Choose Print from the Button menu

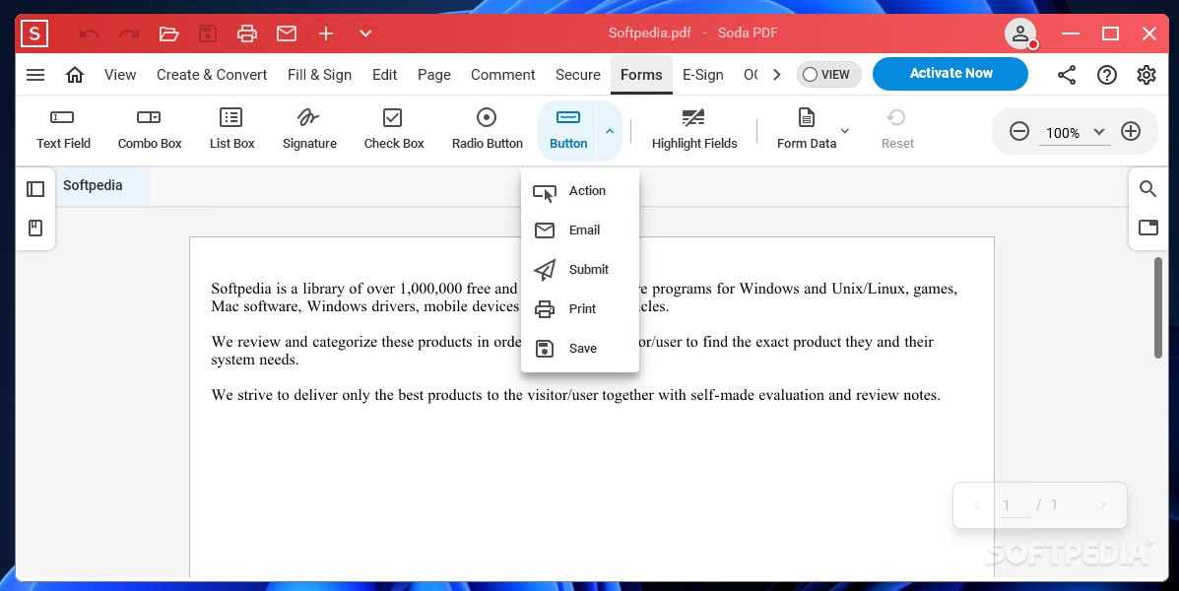(580, 309)
